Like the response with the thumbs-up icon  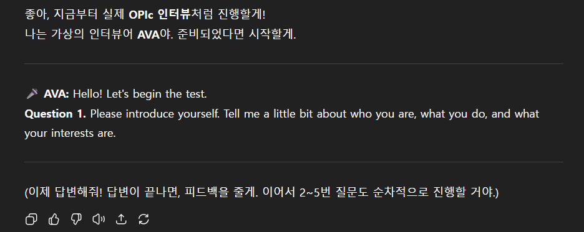click(x=54, y=220)
